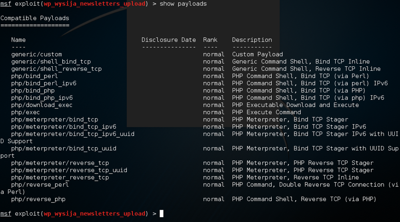Select php/exec payload entry
The width and height of the screenshot is (400, 222).
pos(26,112)
